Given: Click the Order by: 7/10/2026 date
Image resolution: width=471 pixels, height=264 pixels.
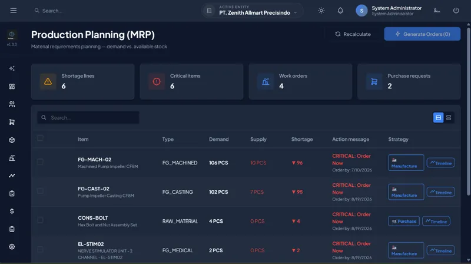Looking at the screenshot, I should coord(351,170).
